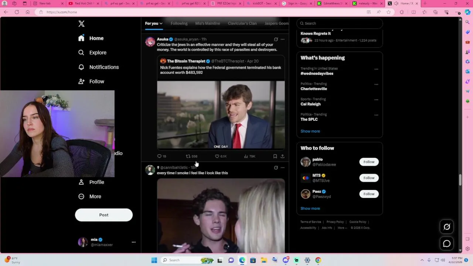Open more options for Cal Raleigh trend
This screenshot has height=266, width=473.
point(376,100)
